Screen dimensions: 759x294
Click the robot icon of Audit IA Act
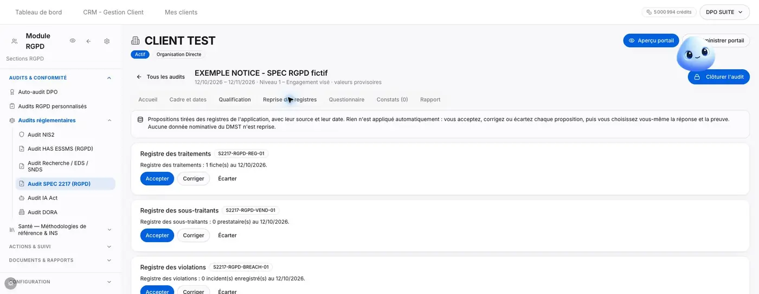(22, 198)
